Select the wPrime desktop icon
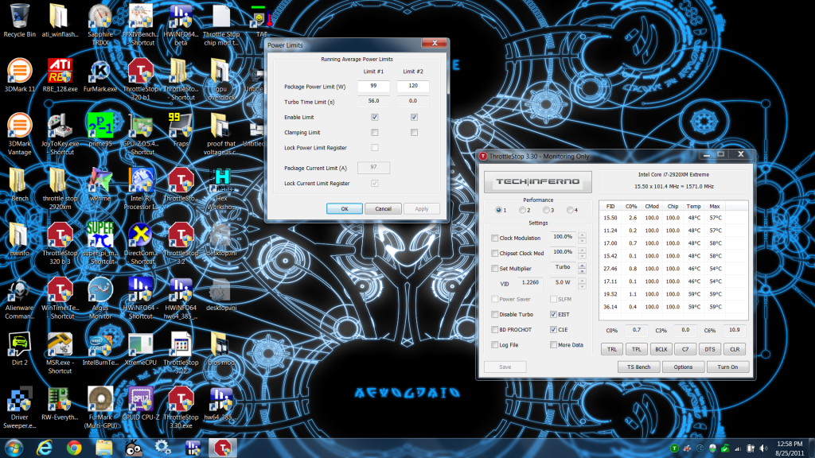 click(x=100, y=184)
